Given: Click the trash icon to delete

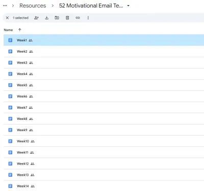Looking at the screenshot, I should pyautogui.click(x=67, y=18).
